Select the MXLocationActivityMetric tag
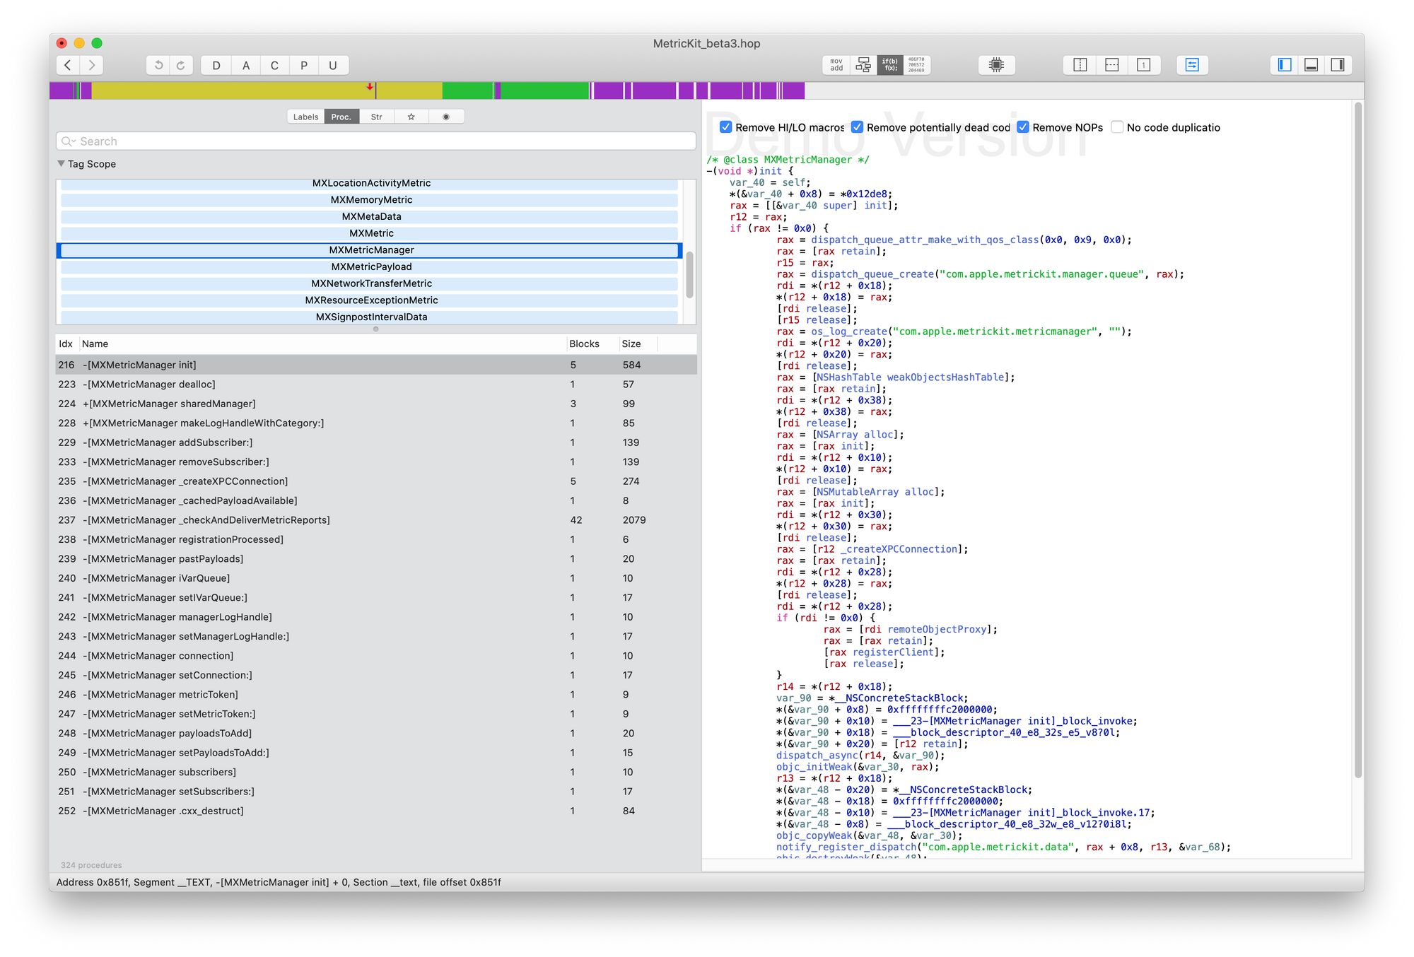The width and height of the screenshot is (1414, 957). click(370, 183)
